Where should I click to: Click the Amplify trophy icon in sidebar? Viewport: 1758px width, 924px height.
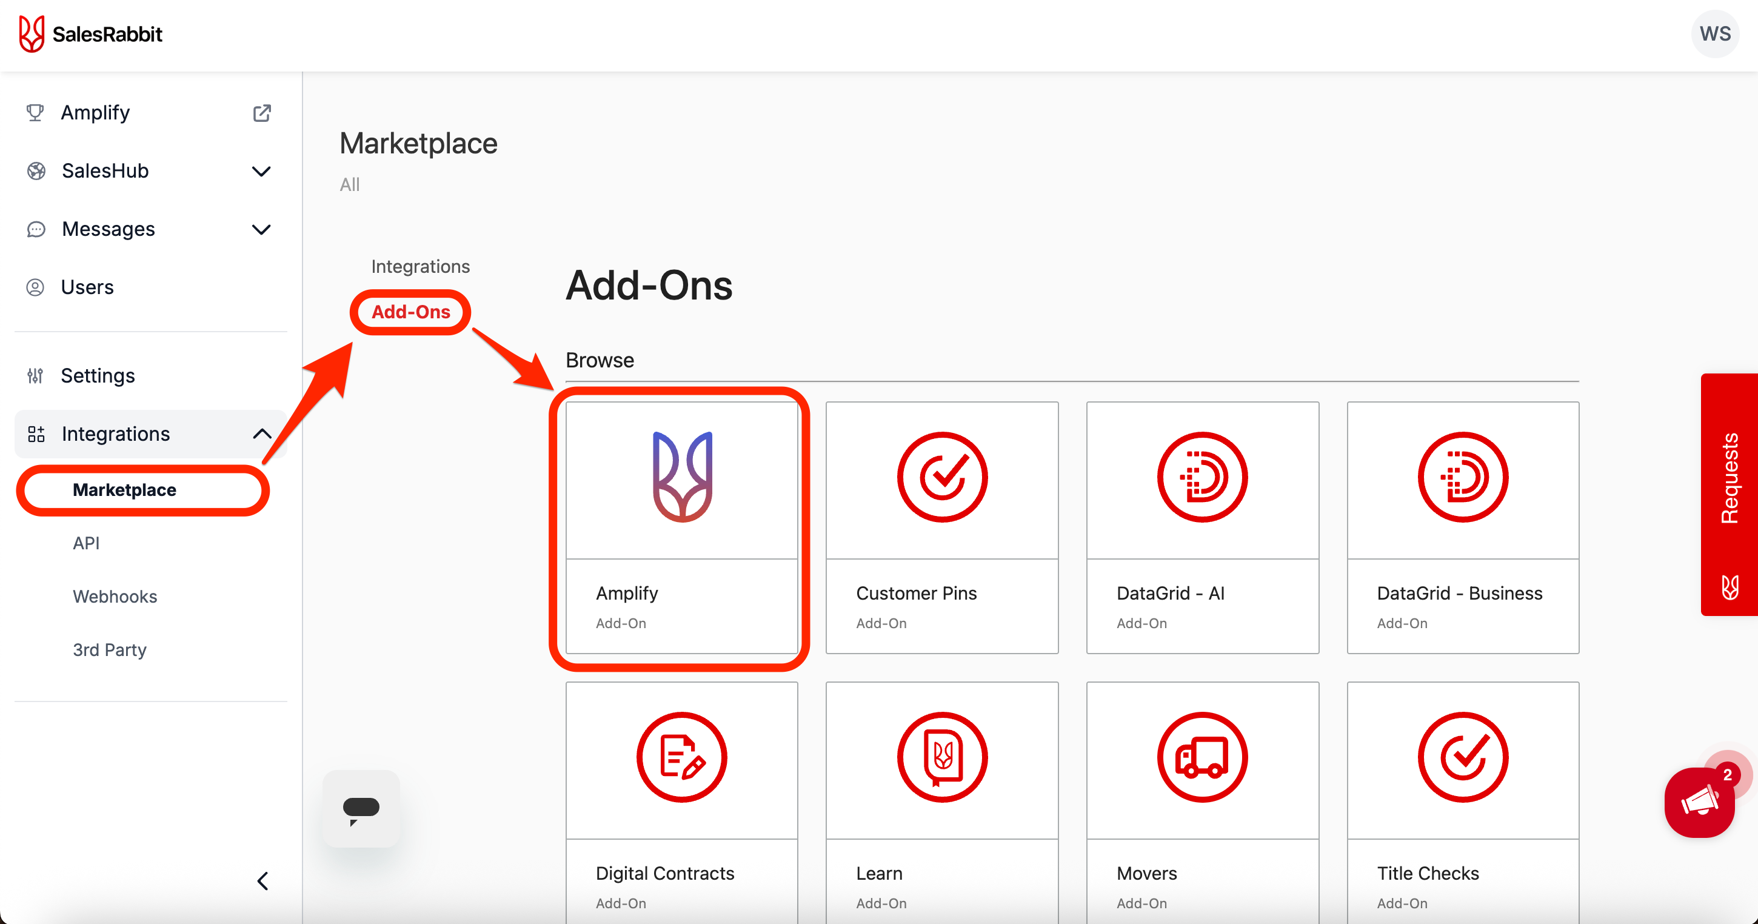(x=36, y=113)
